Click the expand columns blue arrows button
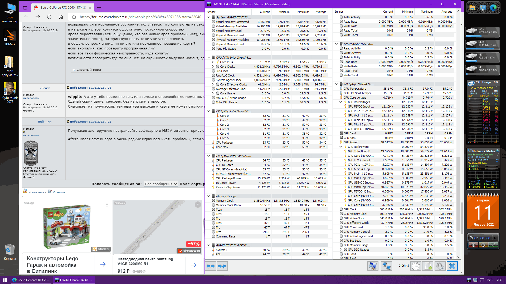Screen dimensions: 506x284 211,266
